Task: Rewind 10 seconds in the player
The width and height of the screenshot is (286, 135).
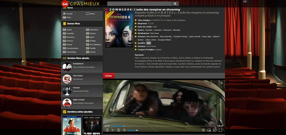Action: click(x=107, y=130)
